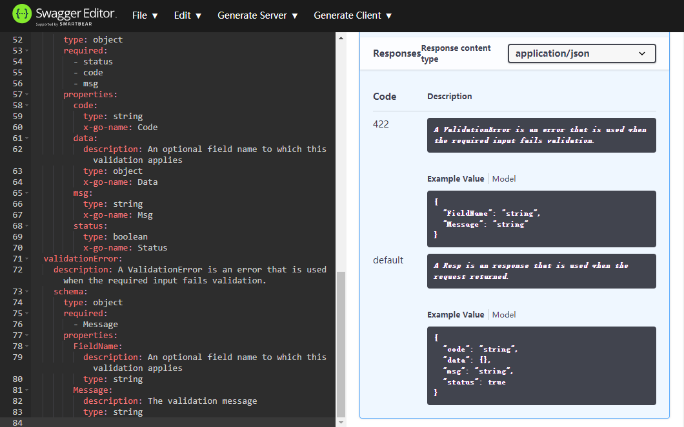Image resolution: width=684 pixels, height=427 pixels.
Task: Click 'status:' key on line 68
Action: click(90, 226)
